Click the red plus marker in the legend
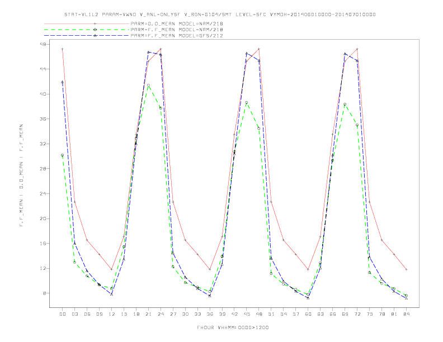 95,23
